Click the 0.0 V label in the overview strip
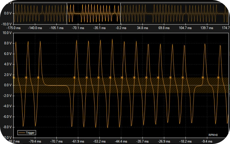Screen dimensions: 230x144 point(8,13)
